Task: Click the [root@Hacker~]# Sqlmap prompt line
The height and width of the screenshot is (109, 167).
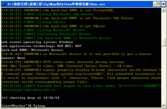Action: [23, 106]
